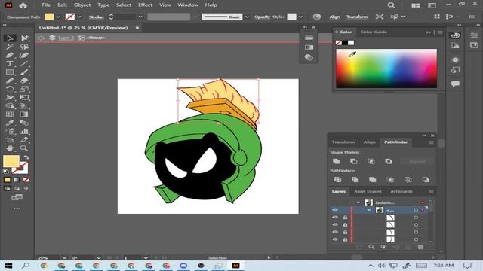Enable Draw Behind mode
The width and height of the screenshot is (483, 271).
[17, 188]
